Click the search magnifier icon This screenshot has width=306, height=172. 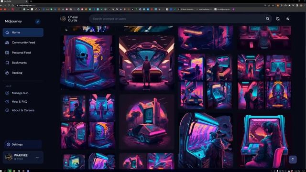tap(268, 19)
